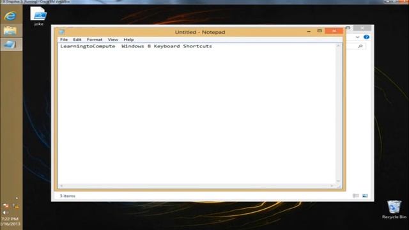
Task: Open the Format menu in Notepad
Action: tap(95, 40)
